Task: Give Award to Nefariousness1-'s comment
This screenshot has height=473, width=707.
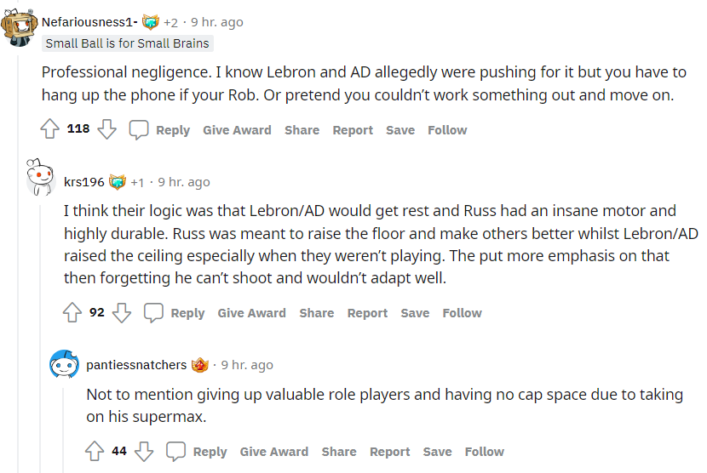Action: 237,130
